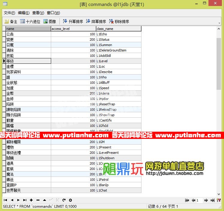Remove sorting with 移除排序
Viewport: 224px width, 211px height.
[x=119, y=22]
